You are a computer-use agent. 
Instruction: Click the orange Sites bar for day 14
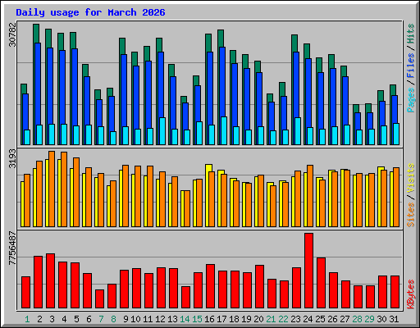pos(187,208)
